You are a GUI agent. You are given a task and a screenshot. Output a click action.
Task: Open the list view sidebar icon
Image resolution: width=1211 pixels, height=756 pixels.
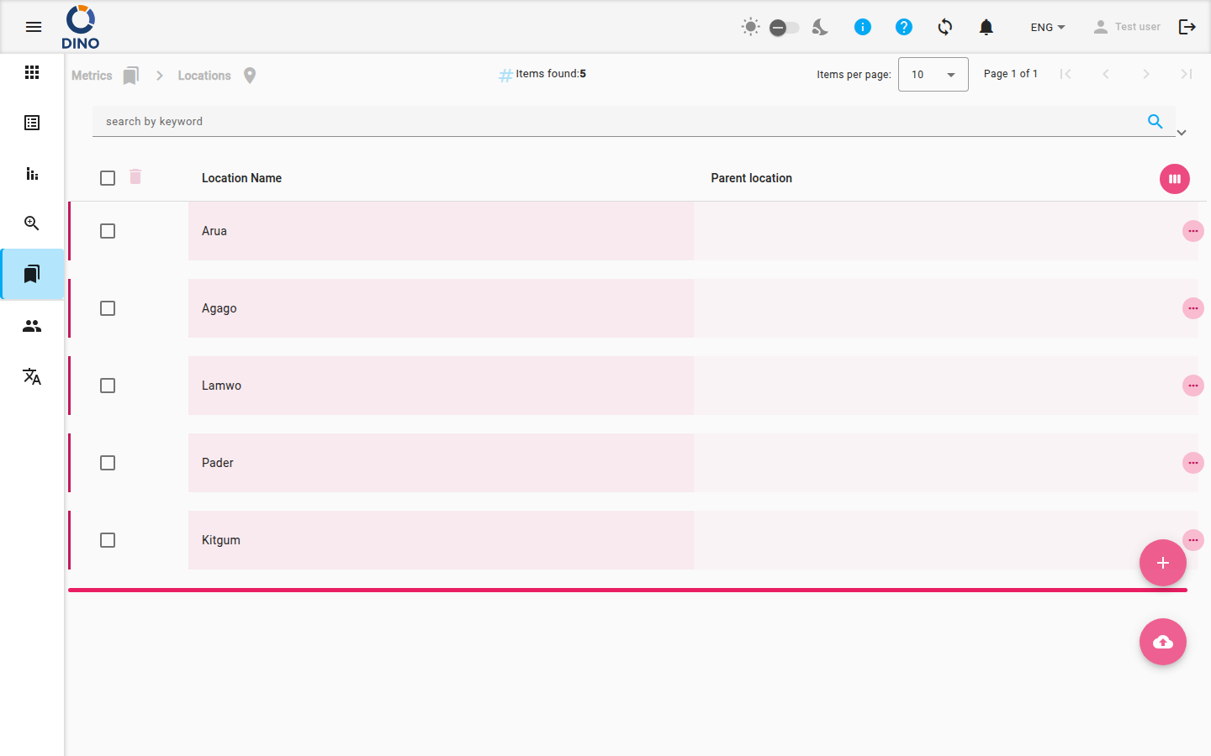tap(32, 123)
